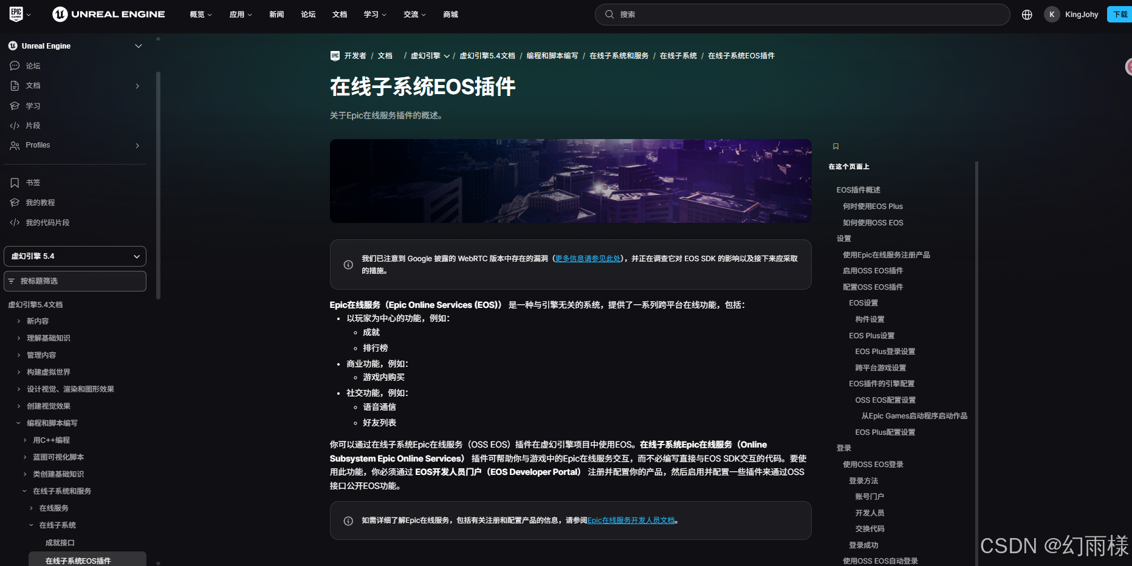Click the filter icon beside 按标题筛选
This screenshot has height=566, width=1132.
(12, 281)
